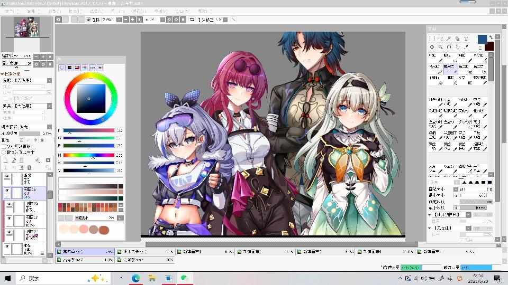Viewport: 508px width, 285px height.
Task: Toggle the RGB slider panel button
Action: 69,68
